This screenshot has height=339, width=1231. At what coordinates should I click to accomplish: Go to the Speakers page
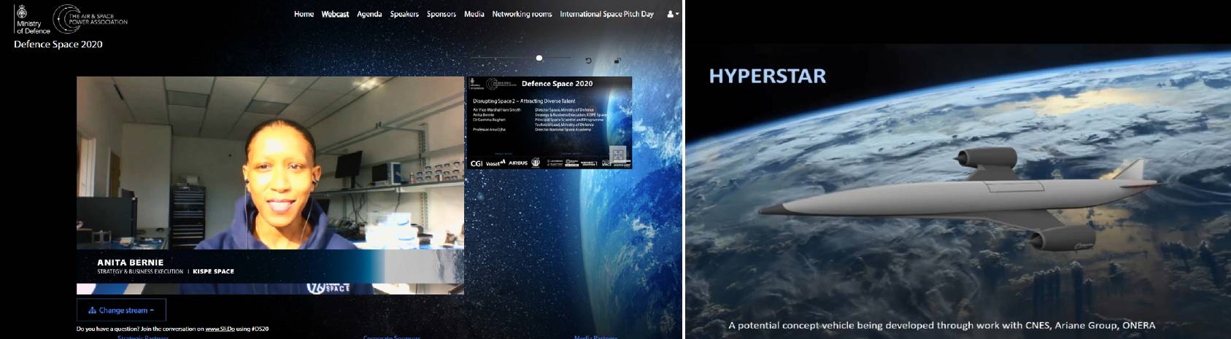404,14
